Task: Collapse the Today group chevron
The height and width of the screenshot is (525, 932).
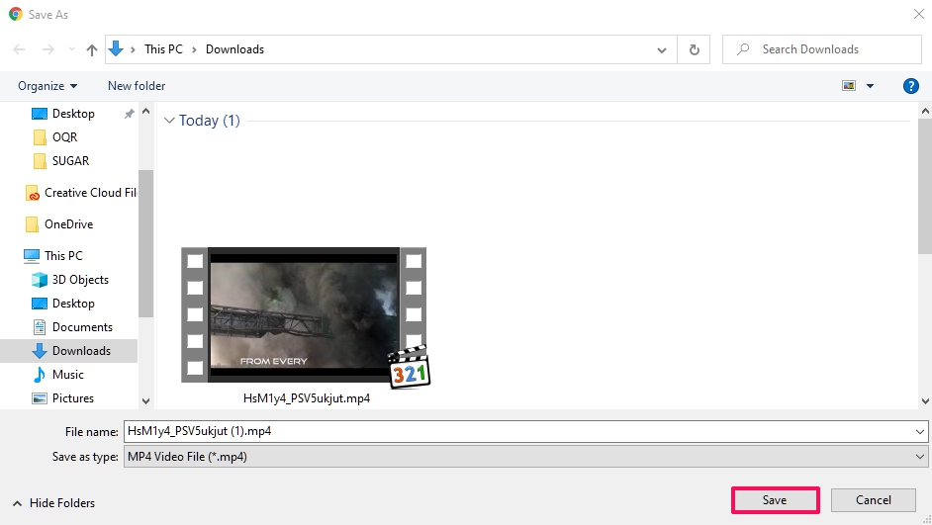Action: click(169, 121)
